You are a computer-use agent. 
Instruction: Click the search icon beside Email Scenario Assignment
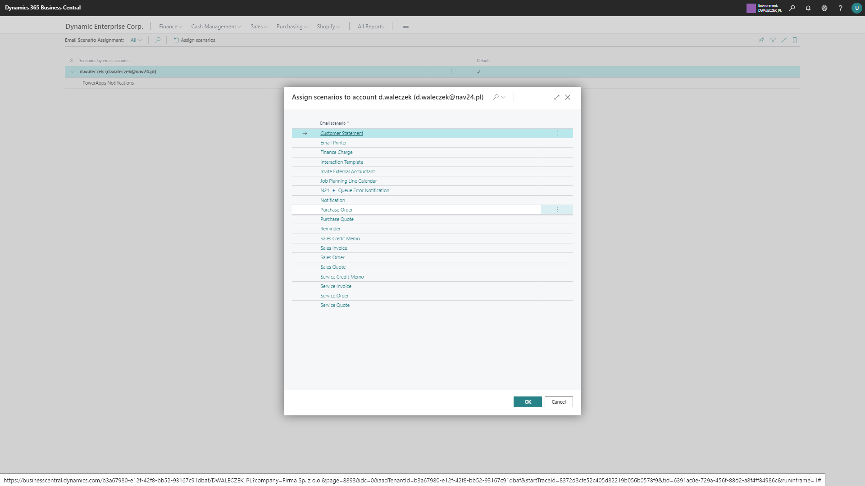pyautogui.click(x=158, y=40)
